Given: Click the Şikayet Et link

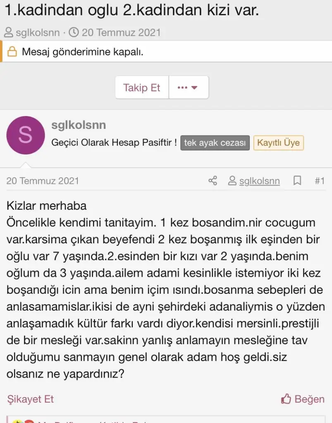Looking at the screenshot, I should pyautogui.click(x=31, y=399).
